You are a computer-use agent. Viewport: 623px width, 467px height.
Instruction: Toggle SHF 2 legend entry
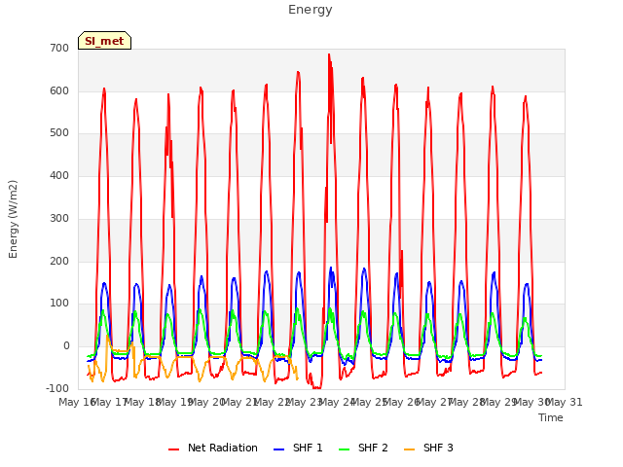tap(363, 448)
